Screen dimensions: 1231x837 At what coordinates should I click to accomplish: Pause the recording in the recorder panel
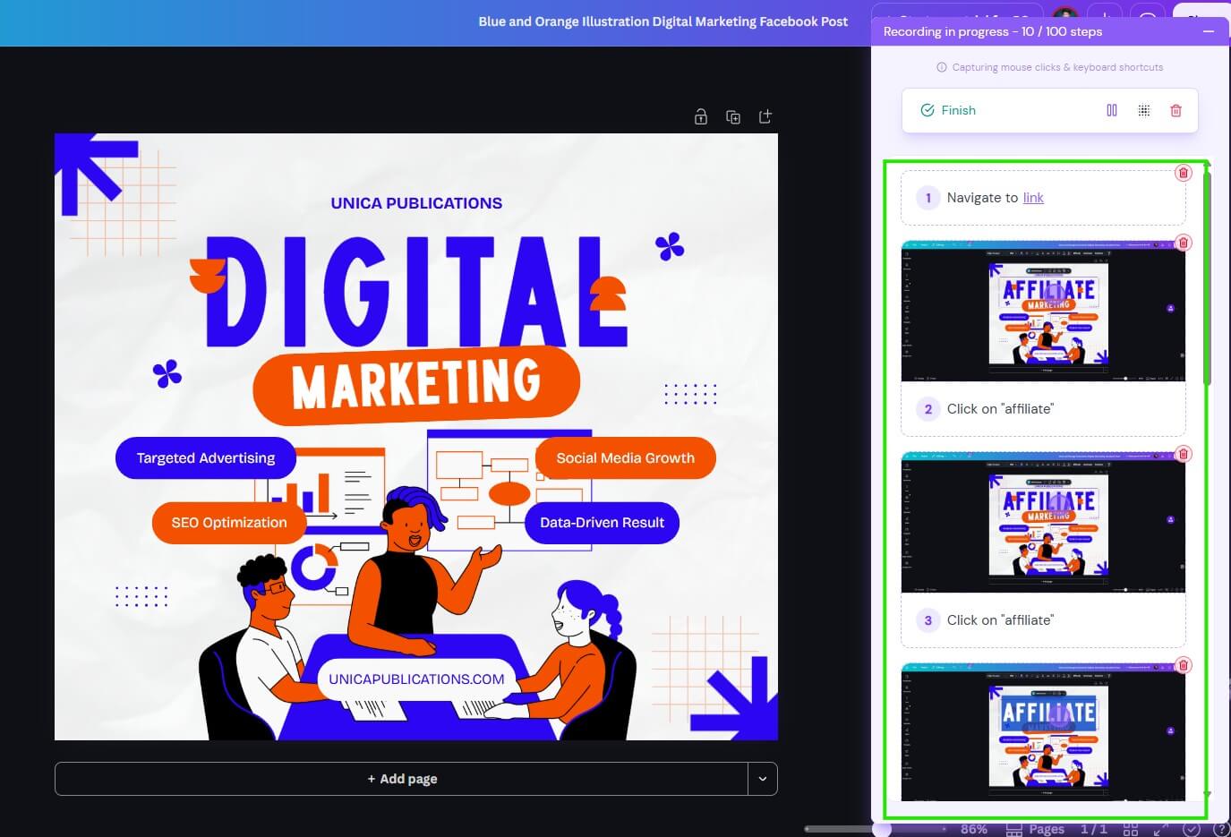[x=1112, y=110]
